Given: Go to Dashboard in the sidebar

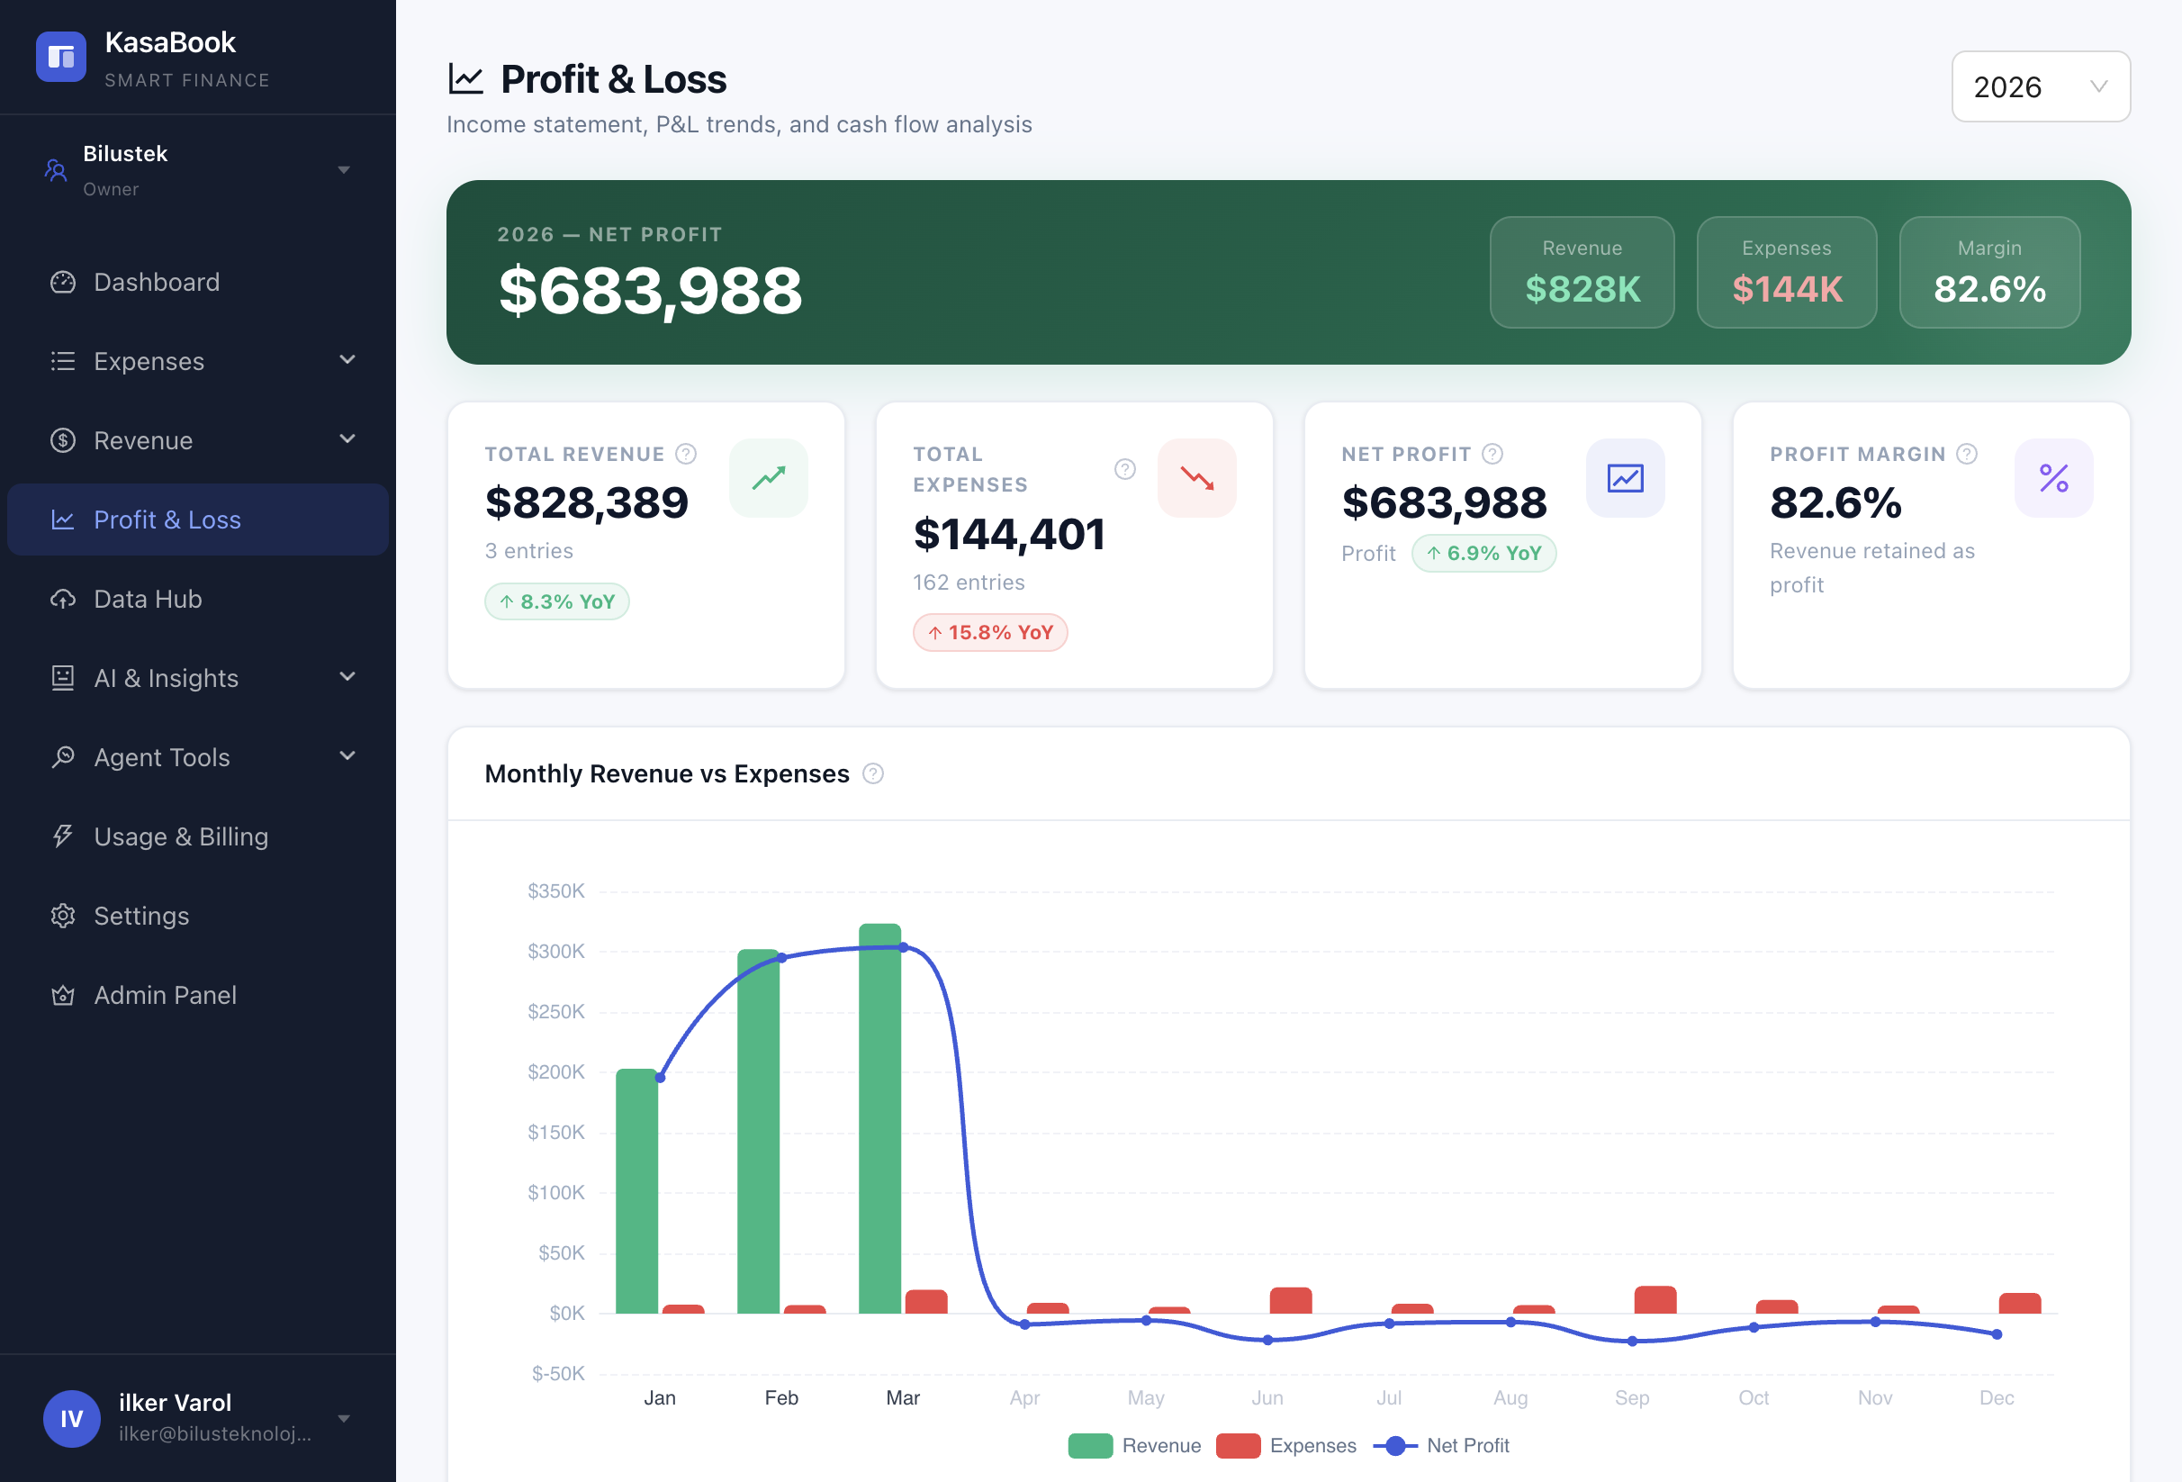Looking at the screenshot, I should 157,282.
